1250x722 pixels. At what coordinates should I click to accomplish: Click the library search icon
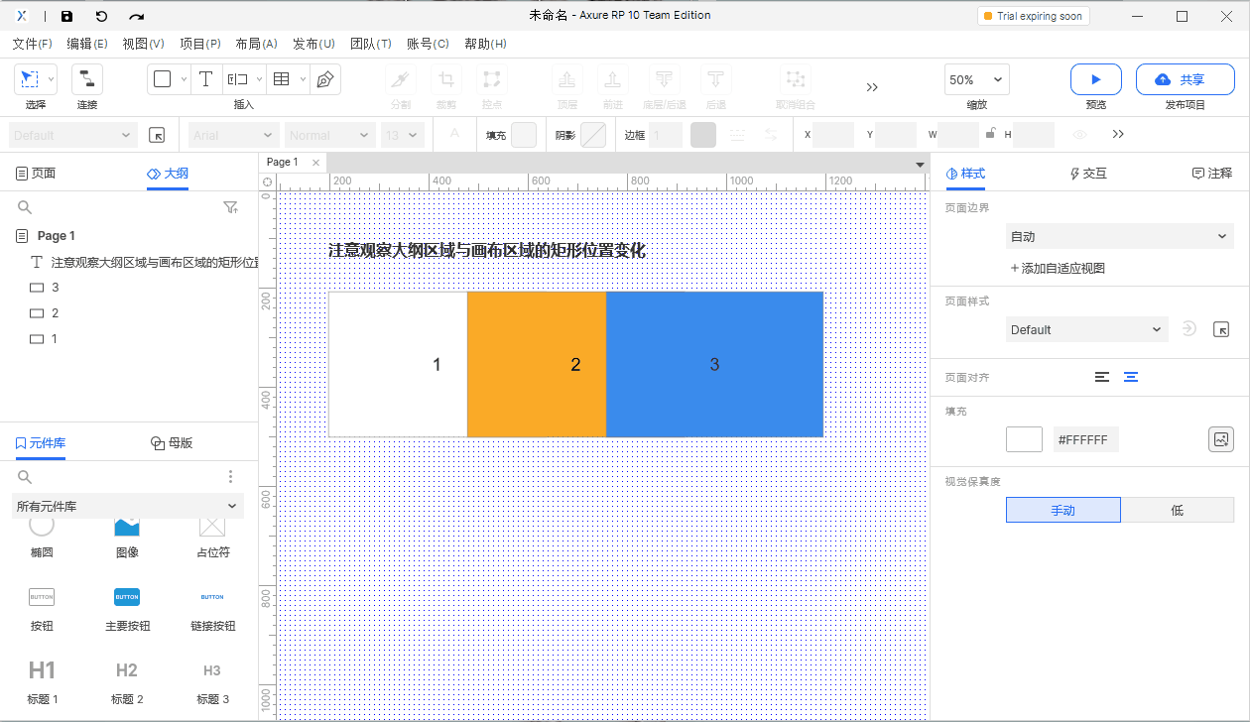point(25,477)
